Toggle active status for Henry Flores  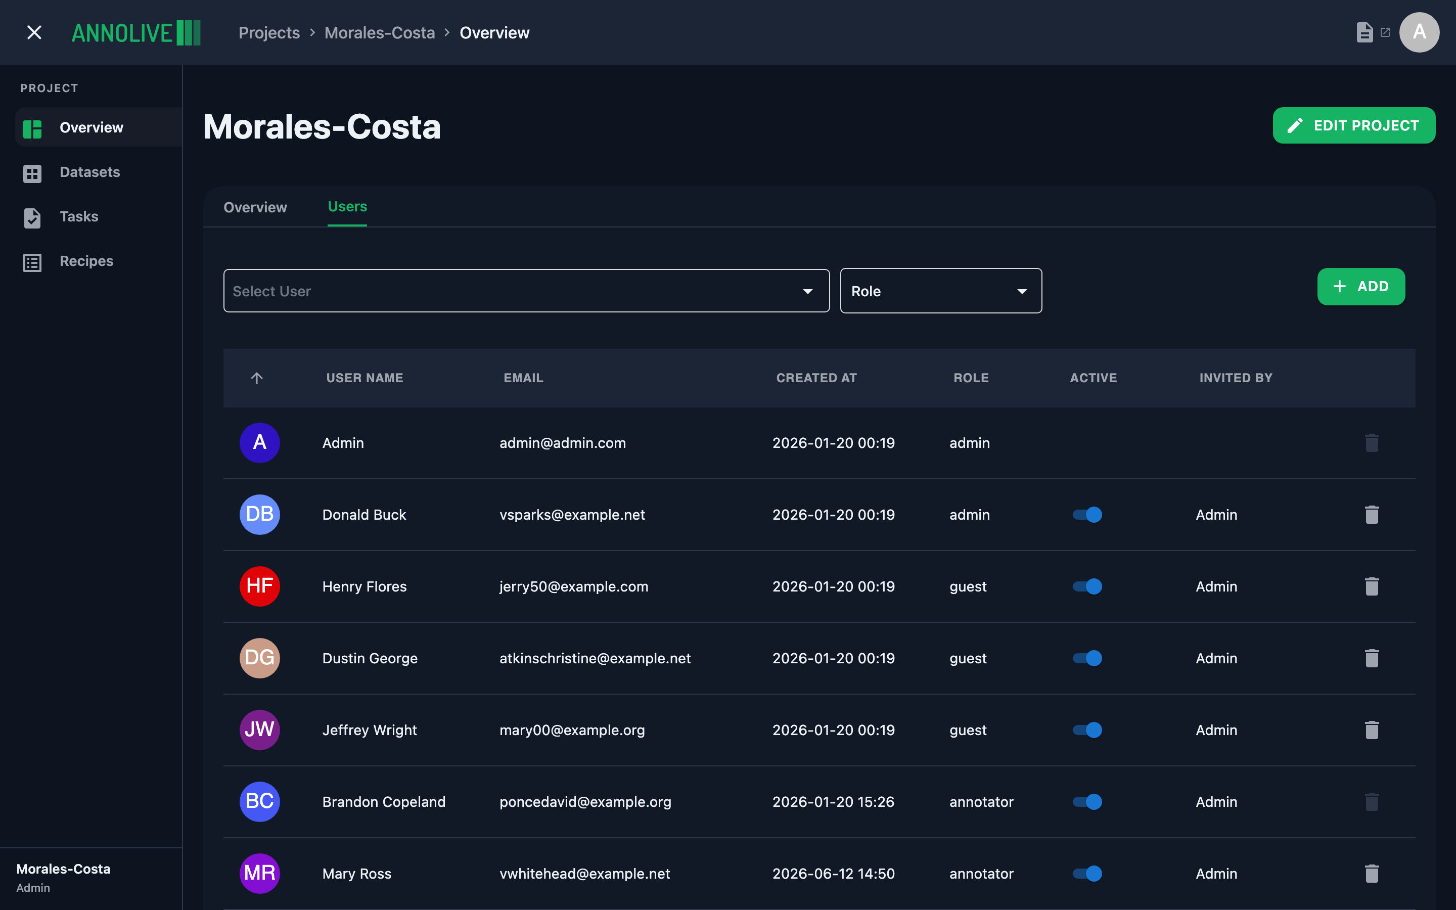[1087, 586]
